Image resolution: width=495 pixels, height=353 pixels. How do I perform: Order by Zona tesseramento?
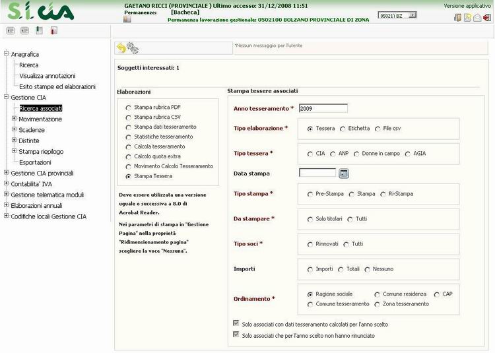point(377,304)
